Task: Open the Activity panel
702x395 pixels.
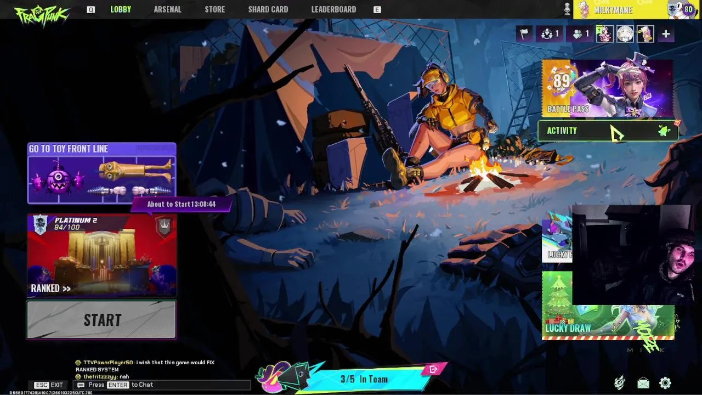Action: pos(608,131)
